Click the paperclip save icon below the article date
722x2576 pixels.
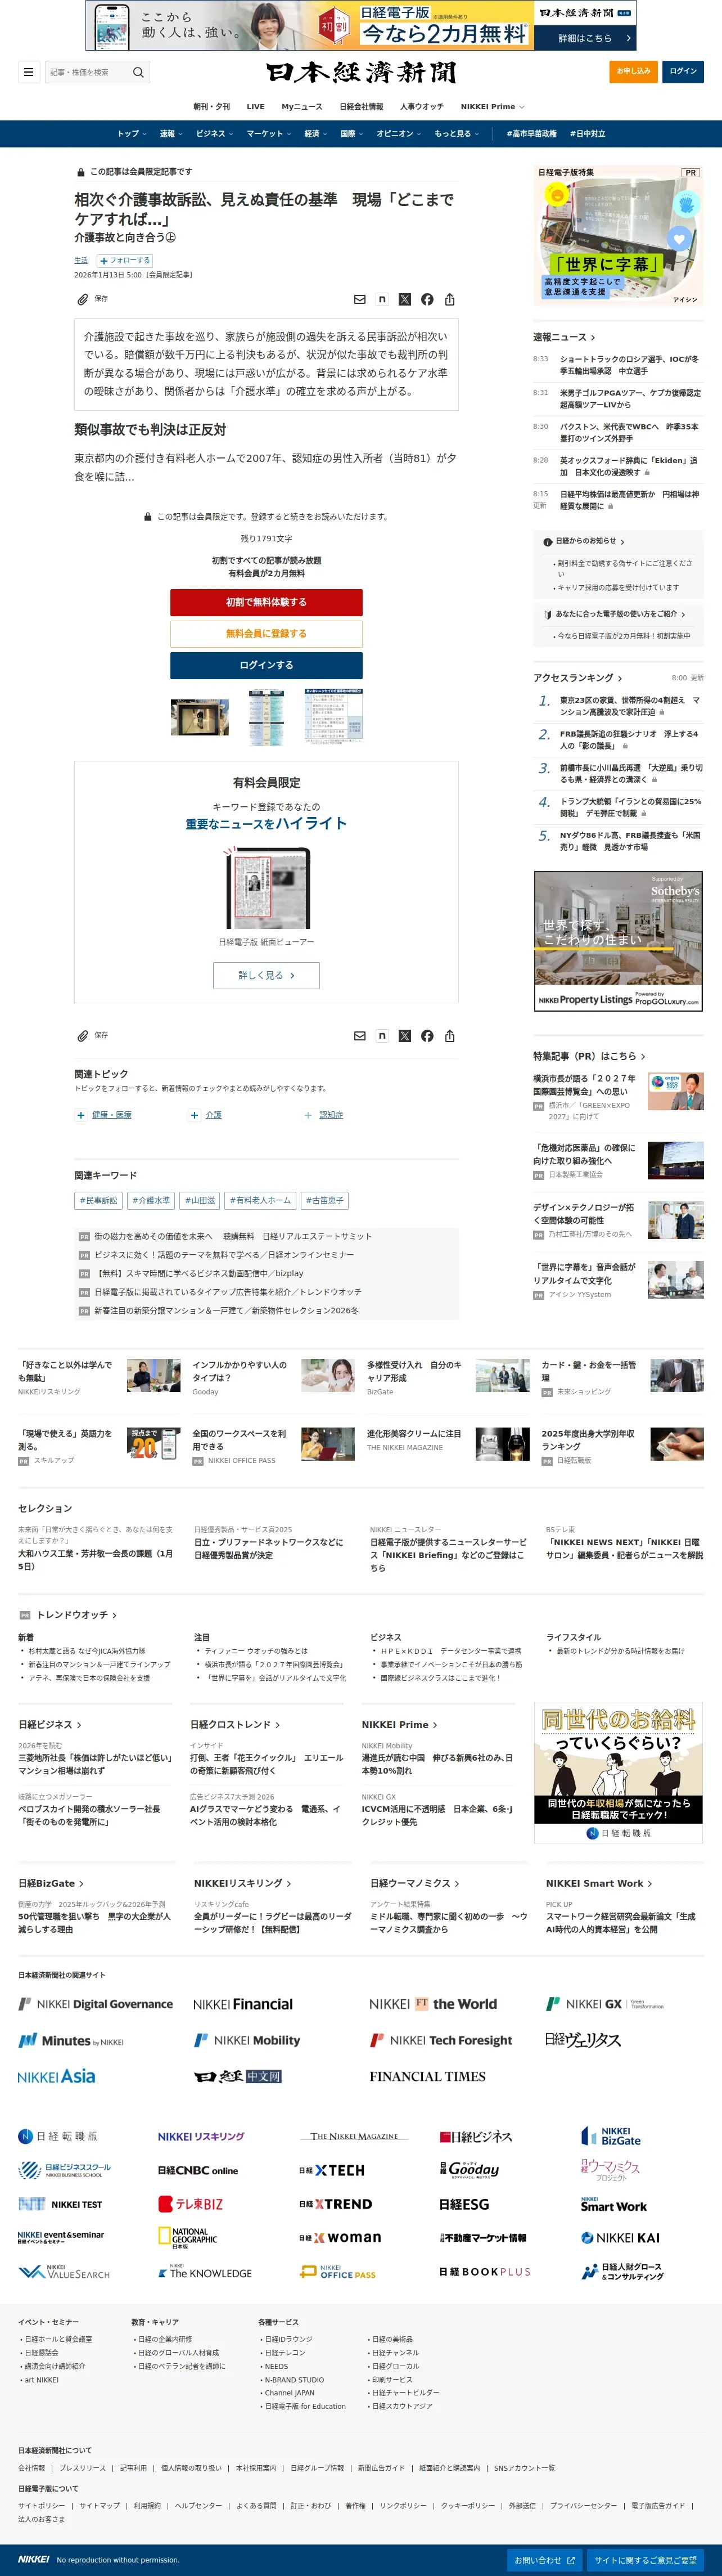pos(83,299)
